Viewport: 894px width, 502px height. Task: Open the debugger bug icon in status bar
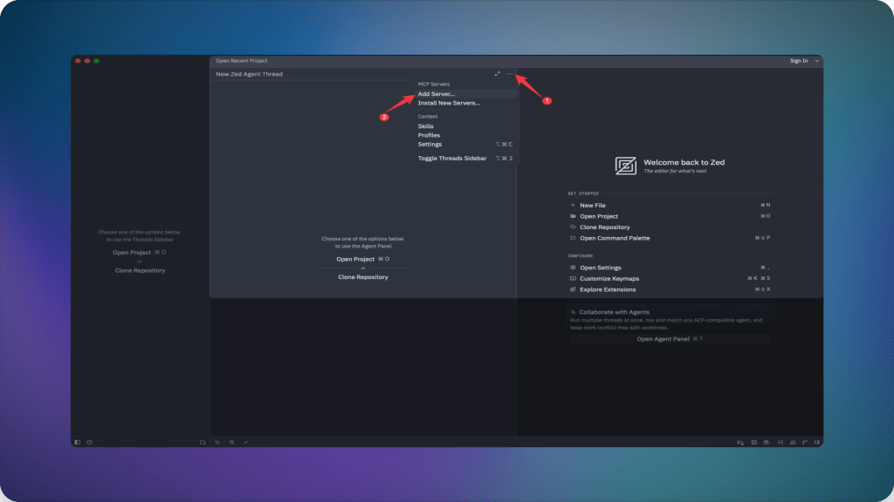767,442
